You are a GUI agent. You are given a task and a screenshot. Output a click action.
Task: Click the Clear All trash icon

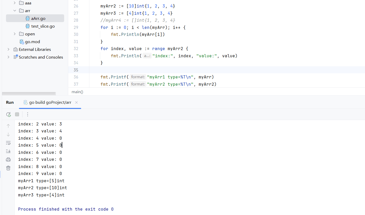8,168
